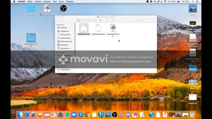
Task: Open Launchpad from the Dock
Action: tap(33, 115)
